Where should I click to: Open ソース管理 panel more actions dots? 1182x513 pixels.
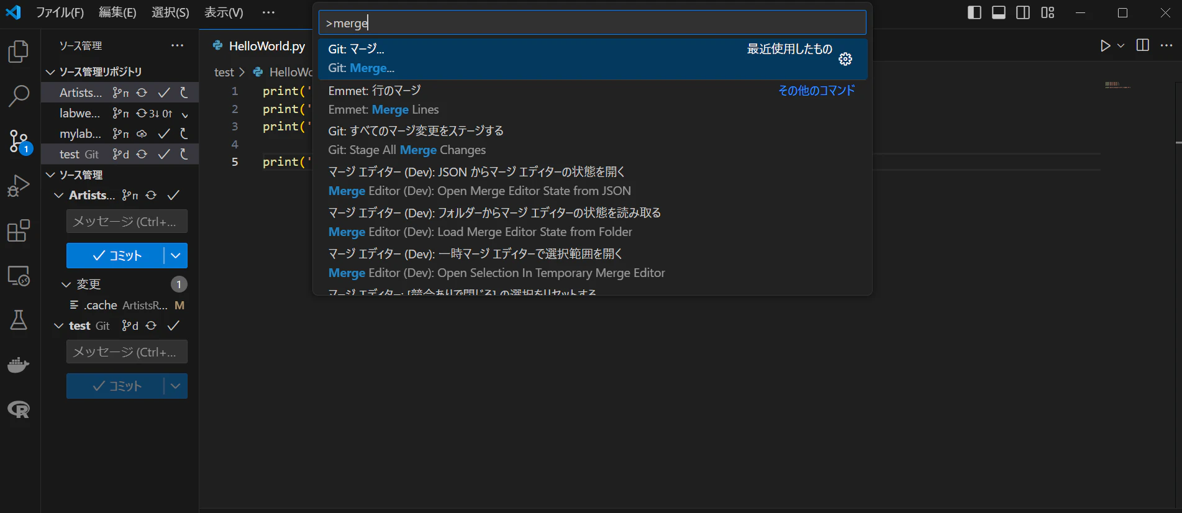[178, 45]
